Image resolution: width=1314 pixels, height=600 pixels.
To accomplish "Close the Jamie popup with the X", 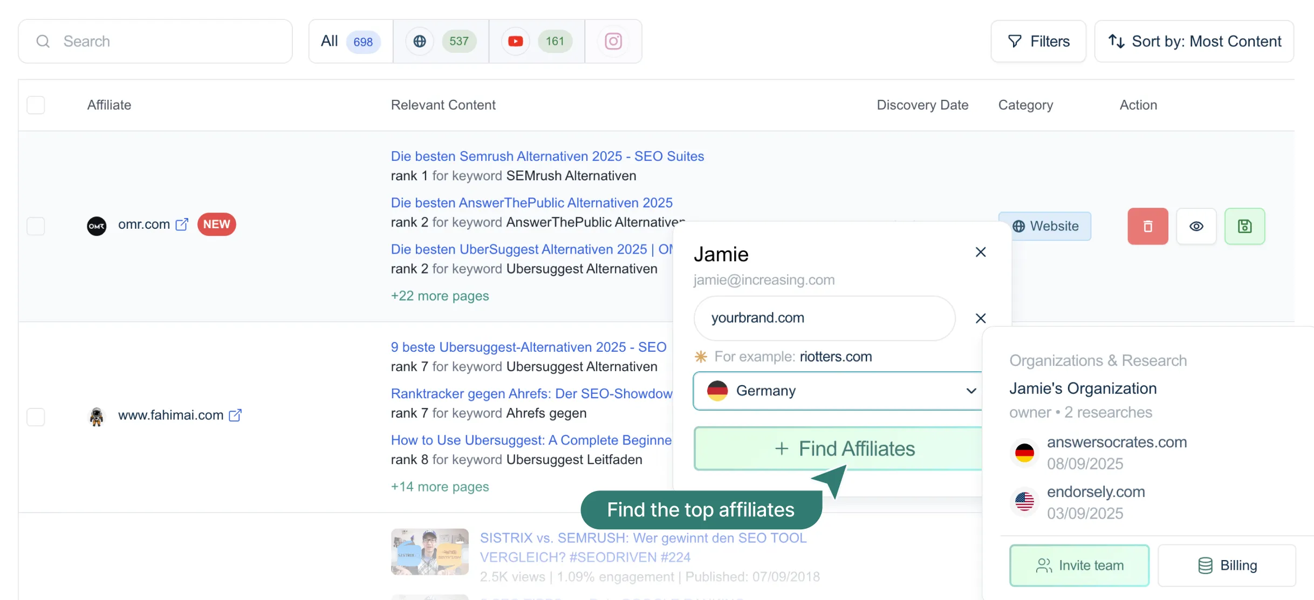I will (981, 252).
